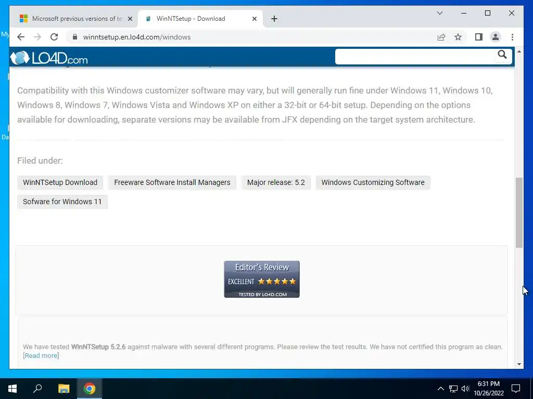This screenshot has height=399, width=533.
Task: Open Chrome profile menu
Action: pos(496,37)
